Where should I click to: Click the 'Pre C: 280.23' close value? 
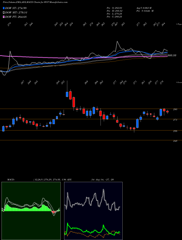pos(114,17)
